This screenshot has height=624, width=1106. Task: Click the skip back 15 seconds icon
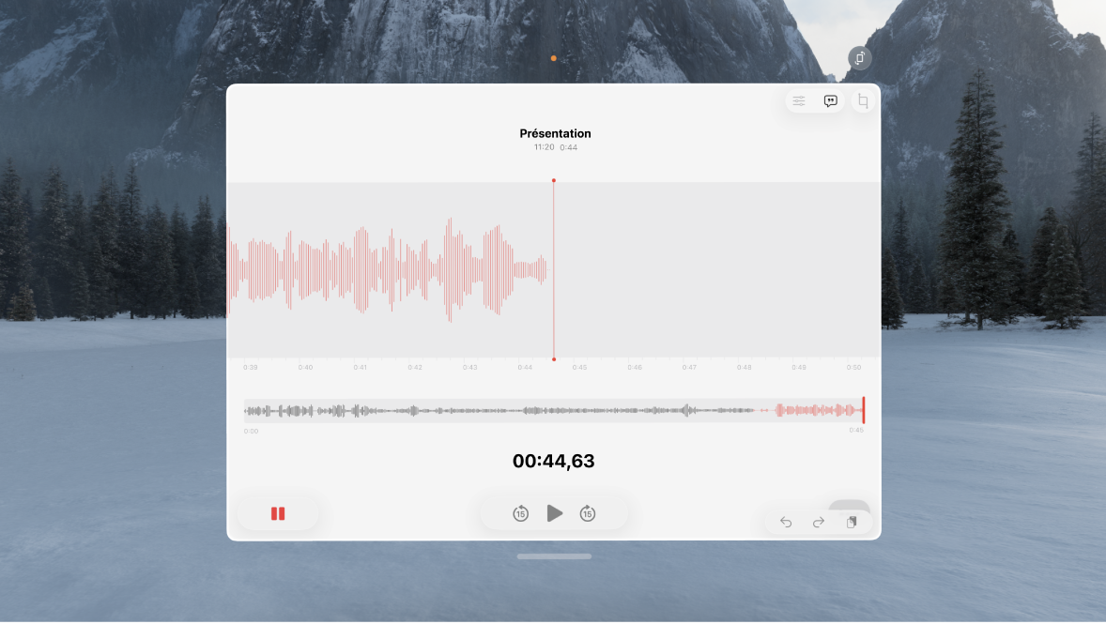[519, 513]
